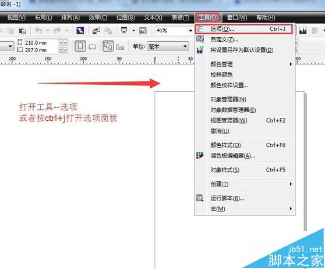Click the page height 297.0 mm field
This screenshot has width=325, height=269.
point(41,50)
